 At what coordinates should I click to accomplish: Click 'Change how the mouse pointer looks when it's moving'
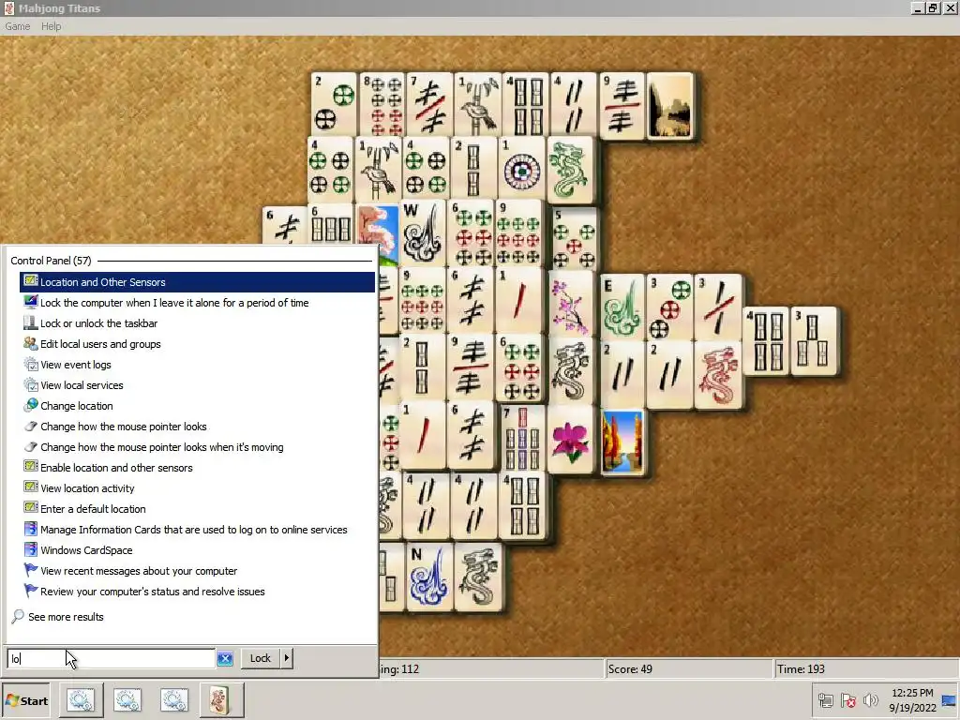coord(197,447)
